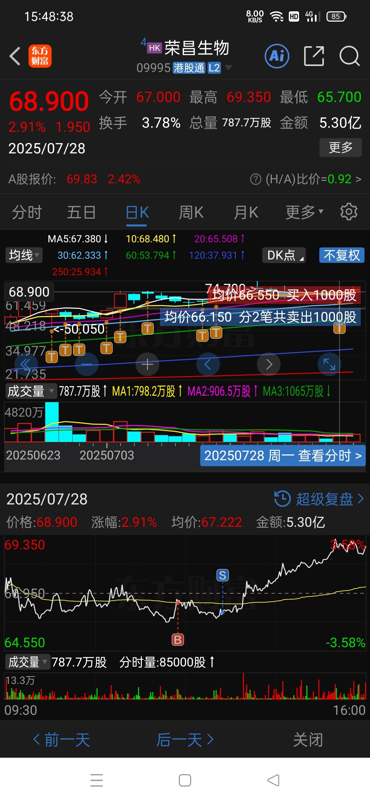This screenshot has width=370, height=803.
Task: Click the H/A ratio help icon
Action: 256,179
